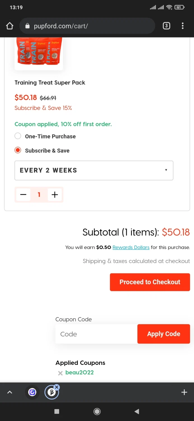Image resolution: width=194 pixels, height=421 pixels.
Task: Focus the Coupon Code input field
Action: [96, 334]
